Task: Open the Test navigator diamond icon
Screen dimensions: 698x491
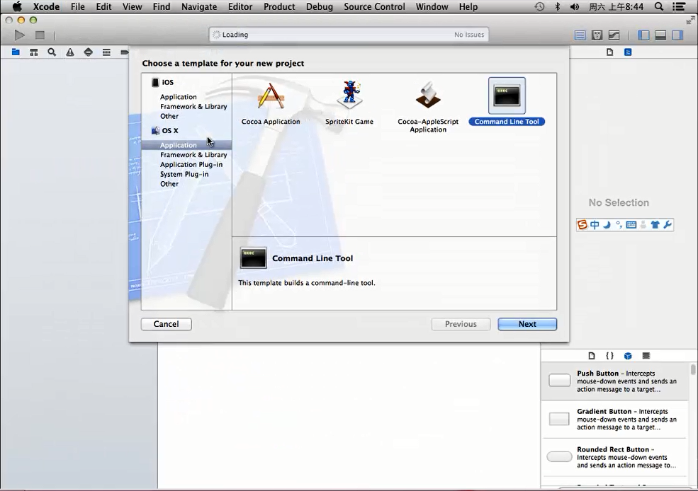Action: point(88,52)
